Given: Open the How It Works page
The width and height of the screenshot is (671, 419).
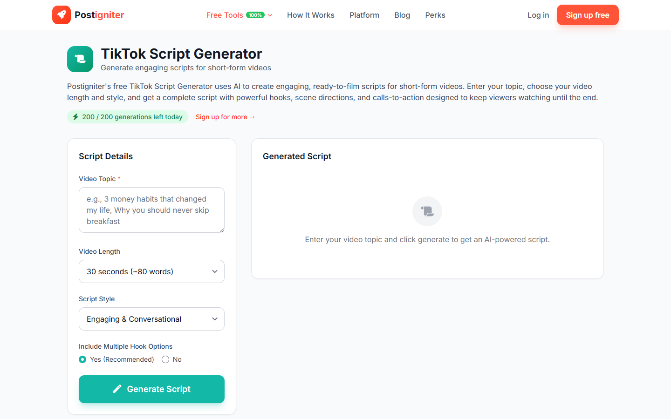Looking at the screenshot, I should [310, 15].
